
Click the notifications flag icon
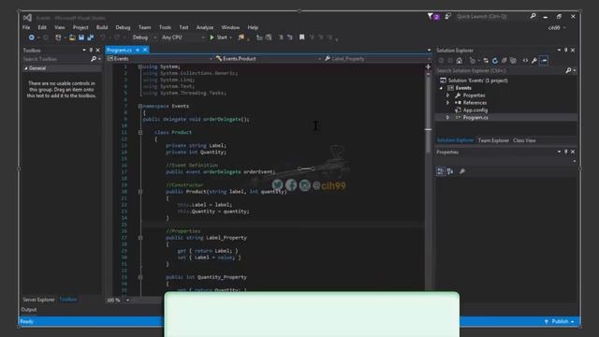click(431, 16)
